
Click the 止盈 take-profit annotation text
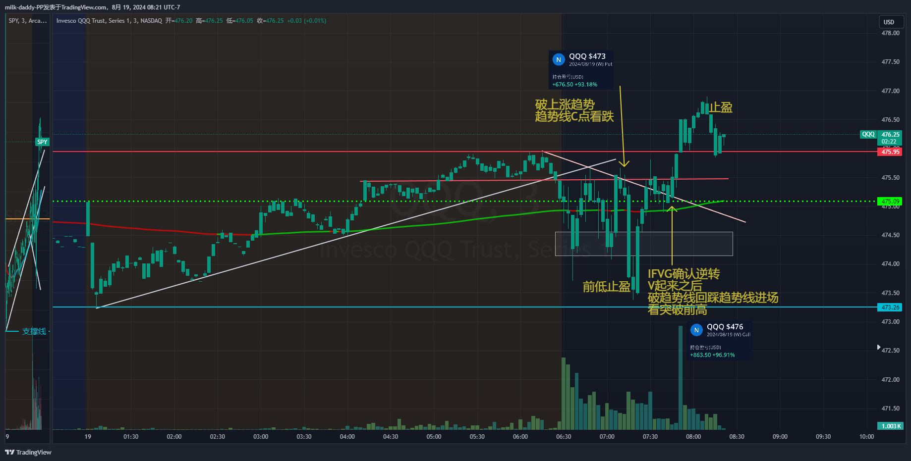click(x=721, y=107)
